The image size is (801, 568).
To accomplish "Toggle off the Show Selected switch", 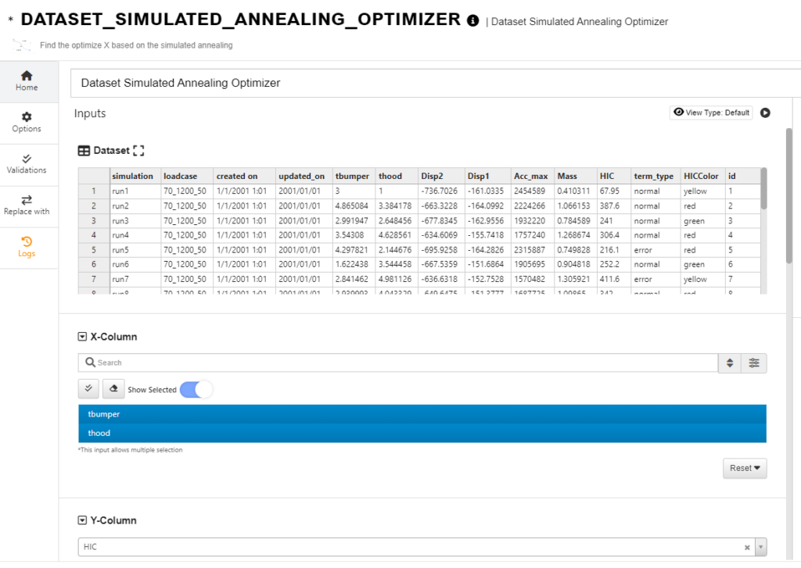I will (196, 388).
